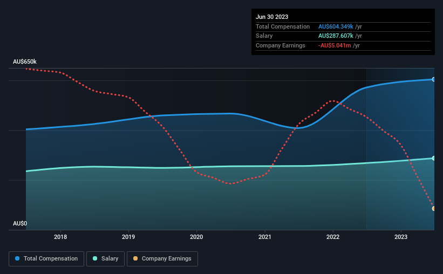This screenshot has height=274, width=443.
Task: Click the 2023 x-axis label
Action: (x=401, y=237)
